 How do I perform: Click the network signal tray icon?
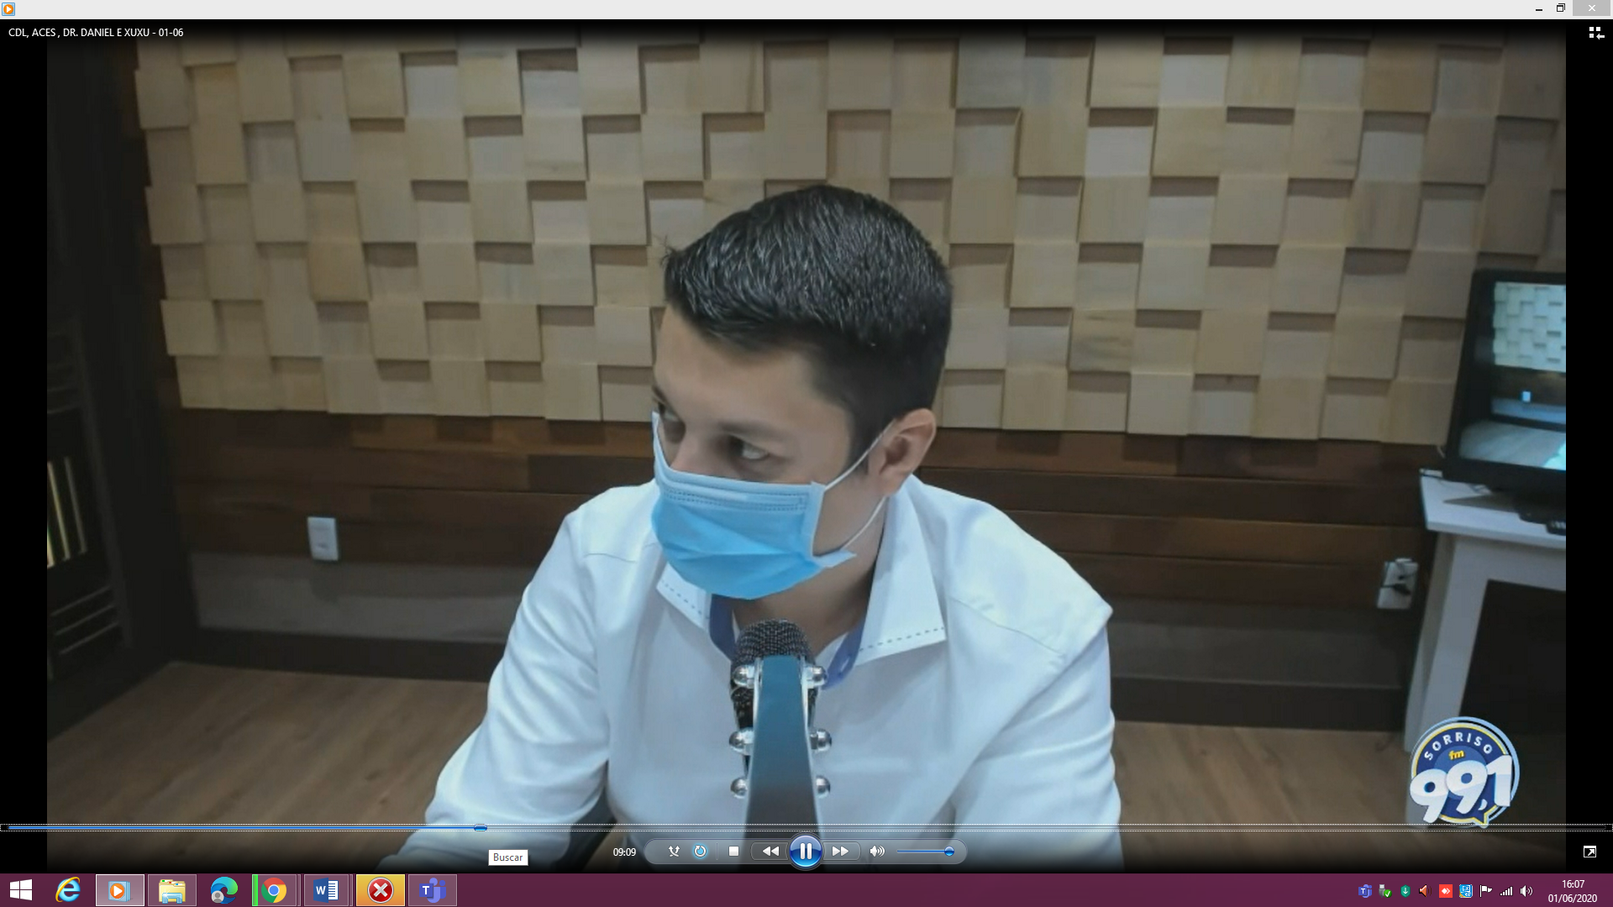pos(1506,891)
